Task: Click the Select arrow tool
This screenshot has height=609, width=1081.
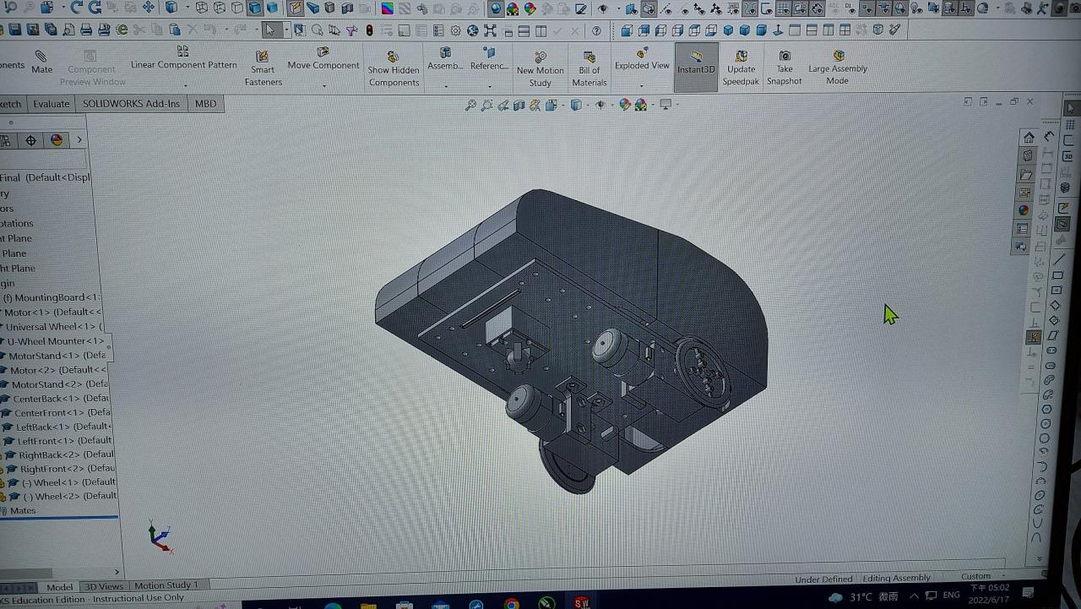Action: coord(269,30)
